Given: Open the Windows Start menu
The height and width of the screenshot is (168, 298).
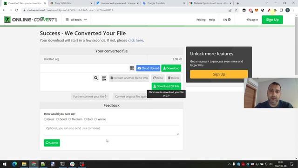Looking at the screenshot, I should (5, 164).
